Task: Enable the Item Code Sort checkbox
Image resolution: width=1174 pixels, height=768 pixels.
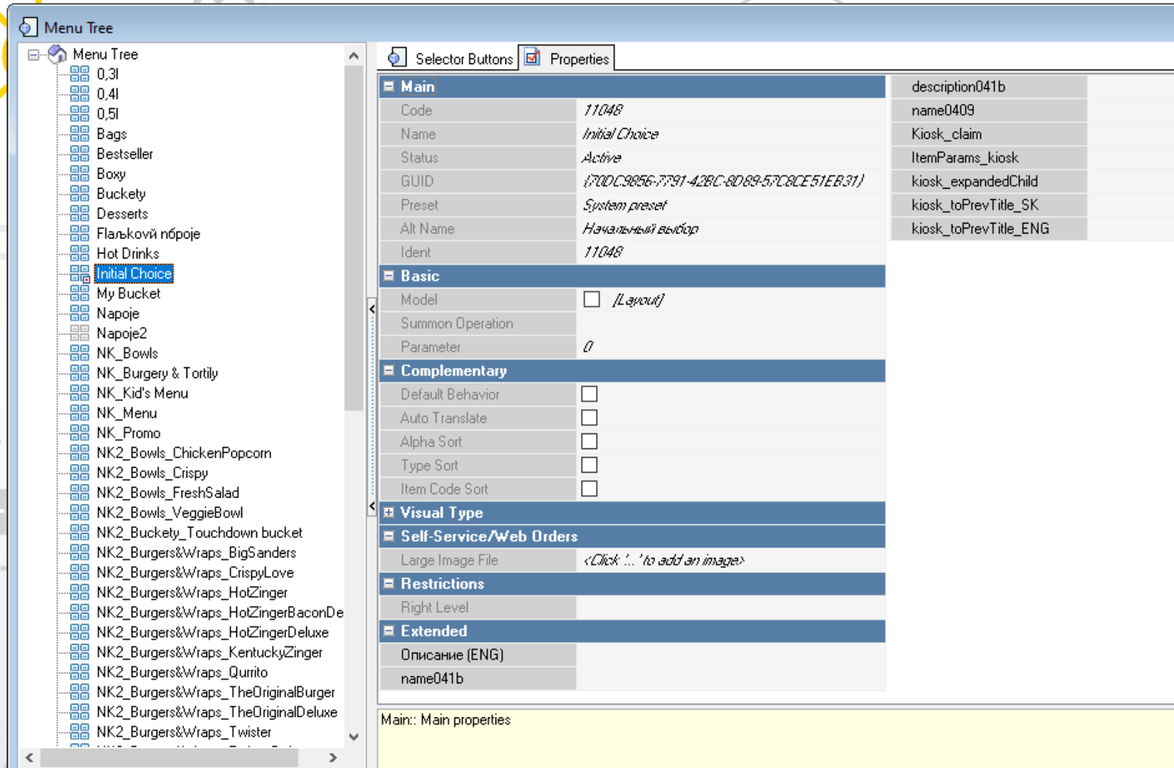Action: [x=589, y=489]
